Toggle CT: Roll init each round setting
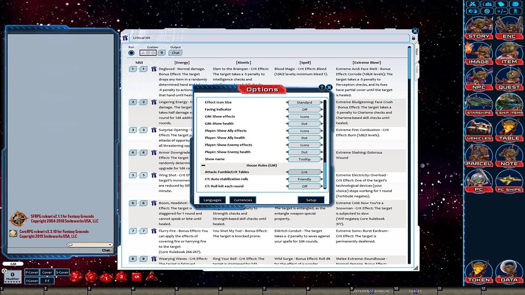 (304, 186)
